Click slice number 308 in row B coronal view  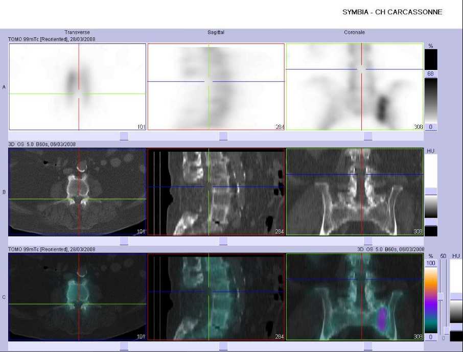(x=418, y=232)
